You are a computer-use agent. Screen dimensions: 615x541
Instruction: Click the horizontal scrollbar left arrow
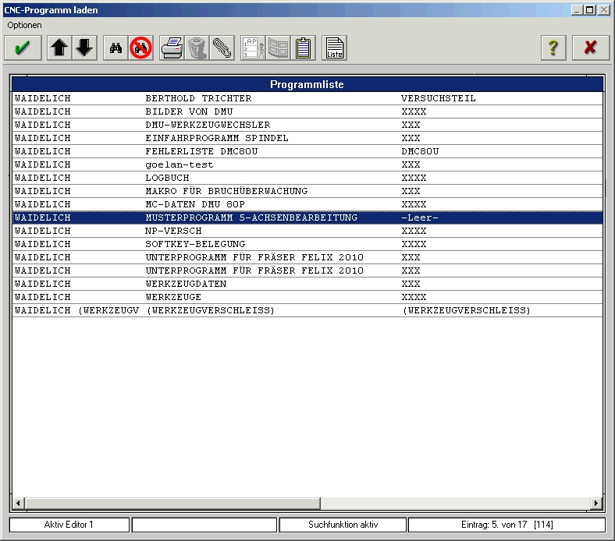click(18, 503)
